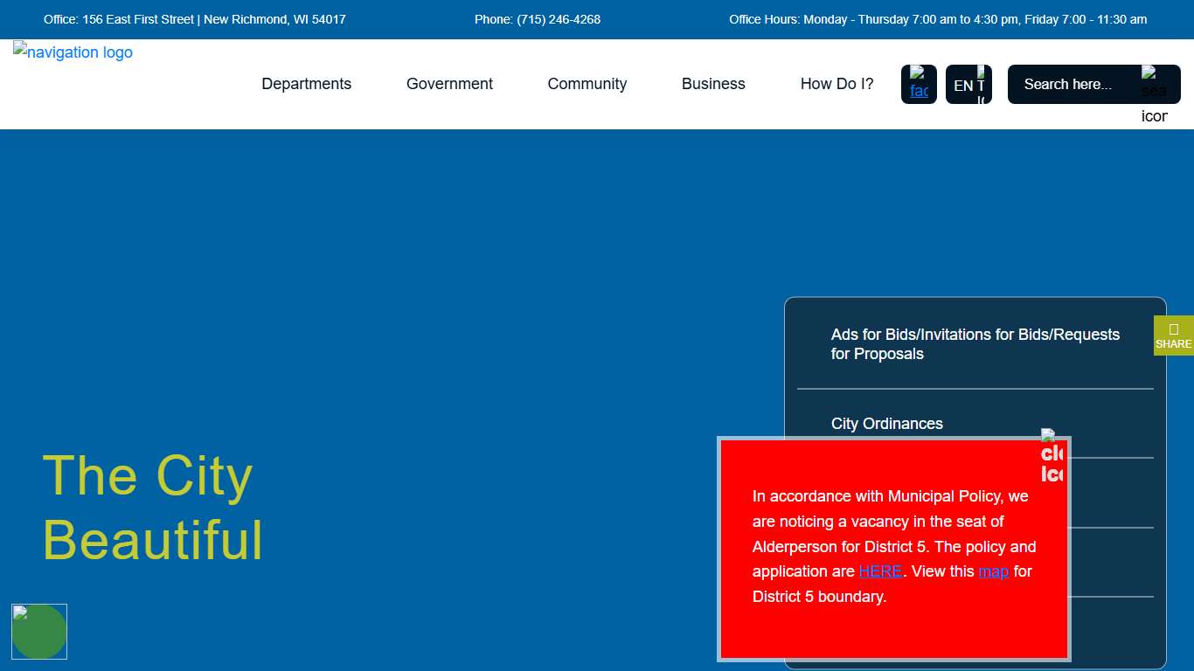The height and width of the screenshot is (671, 1194).
Task: Open the Business menu
Action: pyautogui.click(x=713, y=84)
